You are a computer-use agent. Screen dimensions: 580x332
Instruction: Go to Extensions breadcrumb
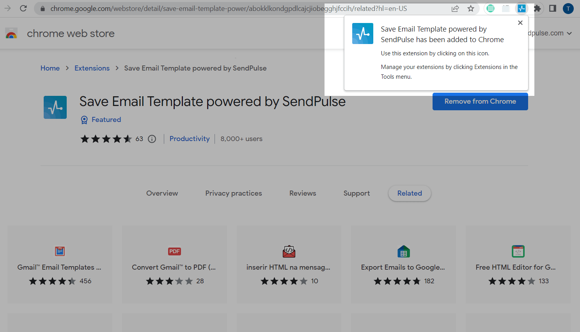point(92,68)
